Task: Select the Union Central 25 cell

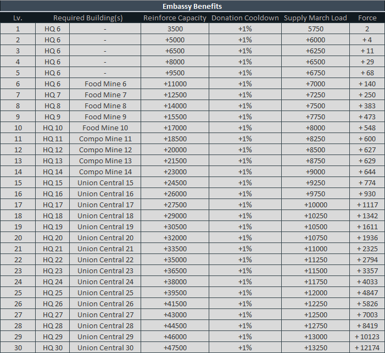Action: (105, 293)
